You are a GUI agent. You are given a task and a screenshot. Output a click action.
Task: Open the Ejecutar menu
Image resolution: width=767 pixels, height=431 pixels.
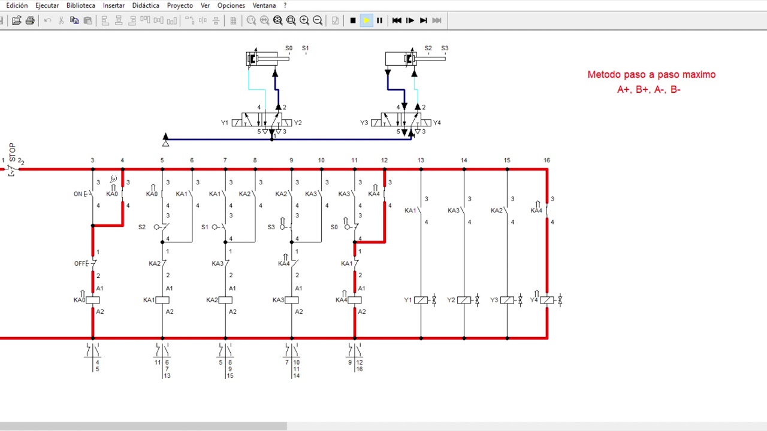point(47,5)
